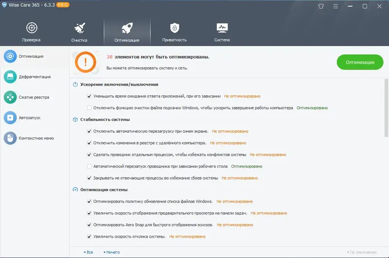Uncheck Увеличить скорость отображения предварительного просмотра
The height and width of the screenshot is (258, 389).
(x=89, y=213)
